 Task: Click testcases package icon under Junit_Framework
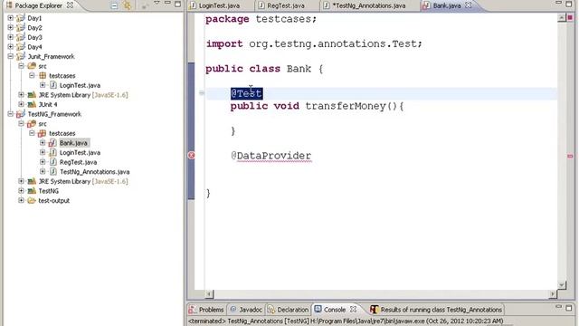(43, 76)
